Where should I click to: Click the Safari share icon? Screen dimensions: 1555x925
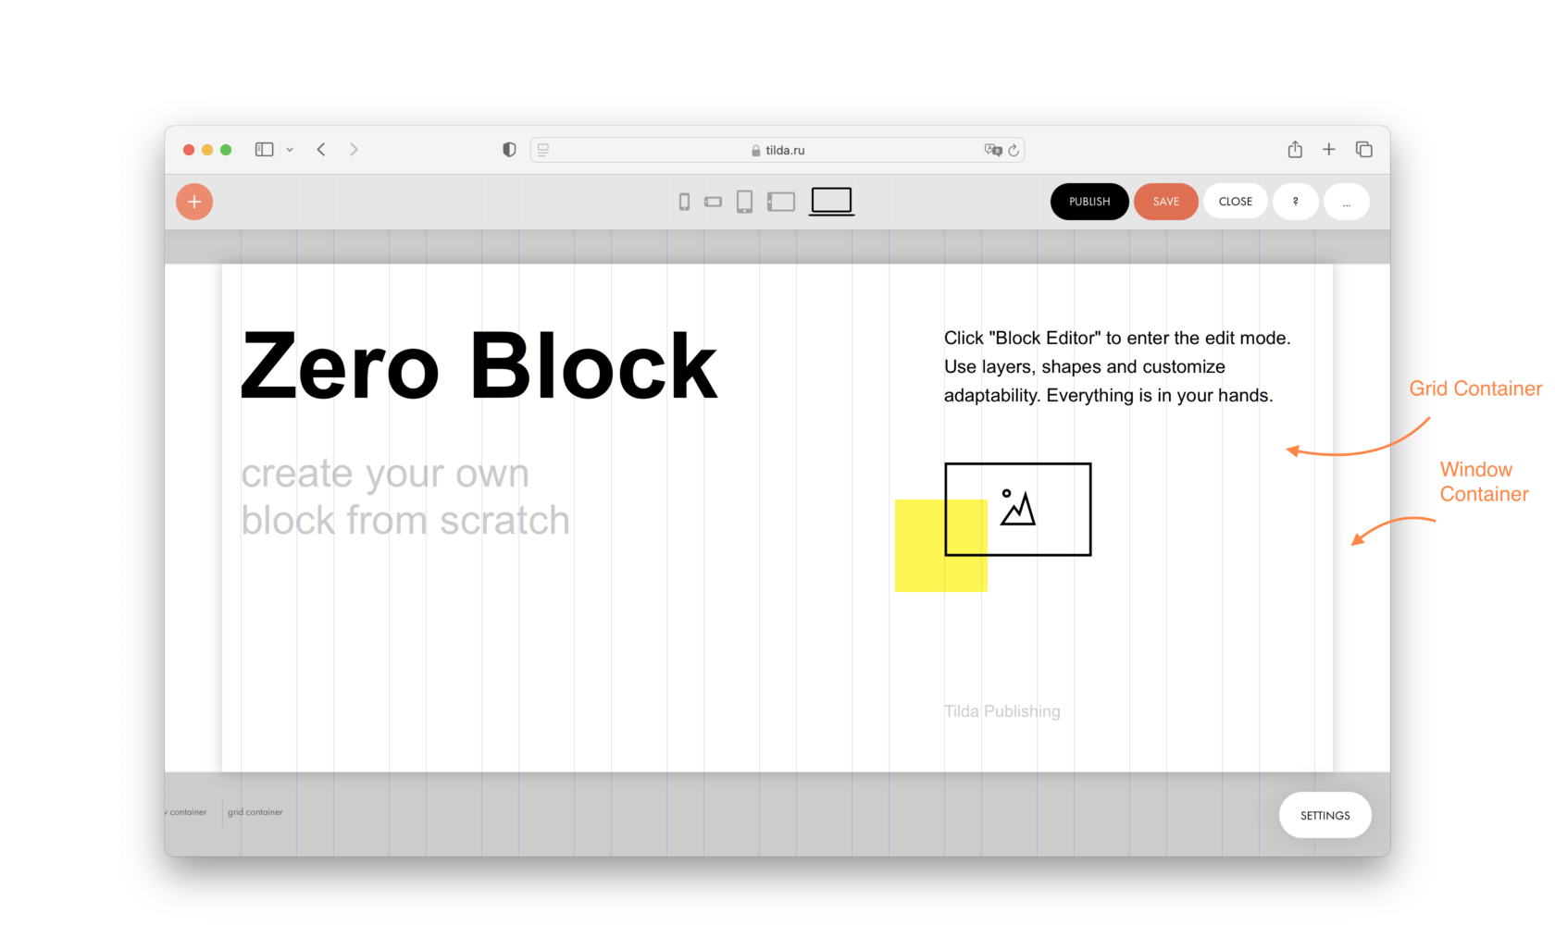coord(1294,149)
